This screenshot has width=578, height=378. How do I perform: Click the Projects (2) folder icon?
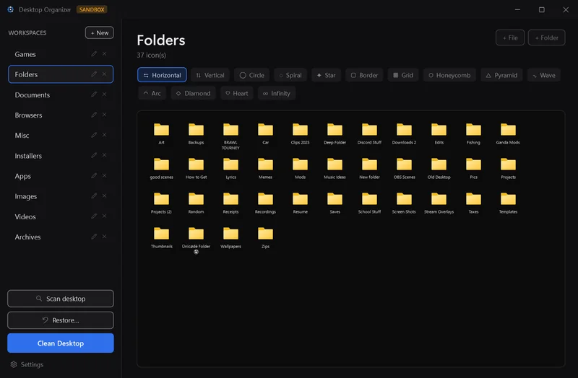161,199
